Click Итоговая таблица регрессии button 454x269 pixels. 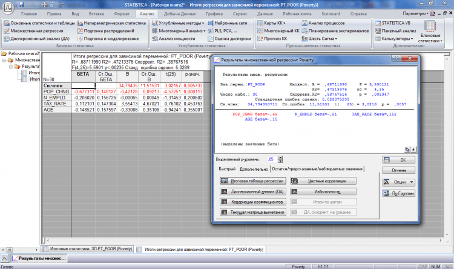coord(253,181)
